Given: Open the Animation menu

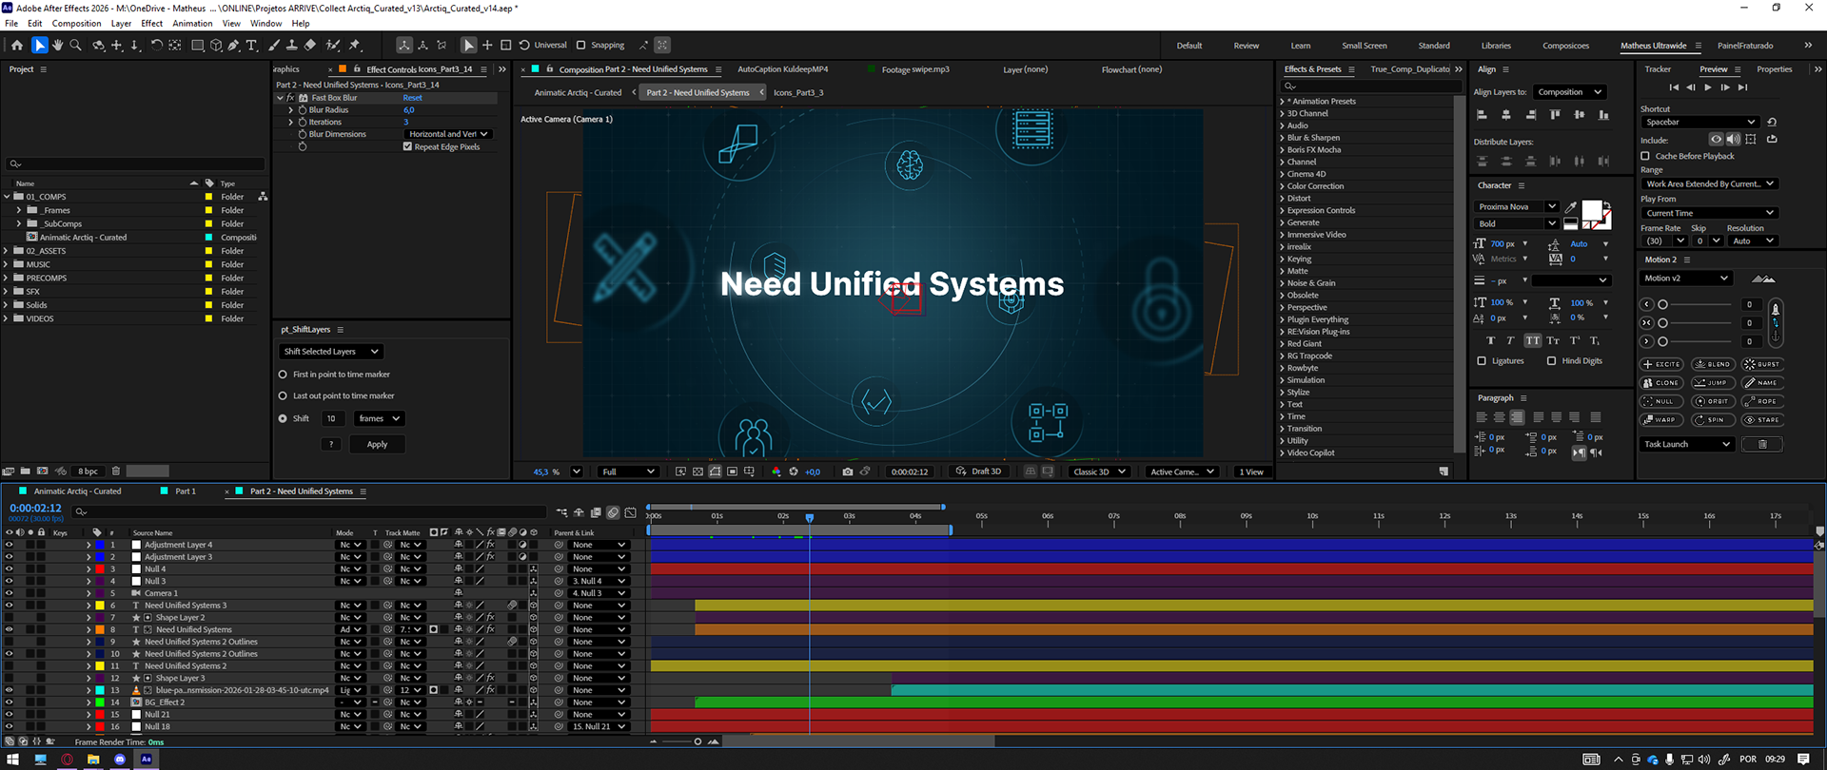Looking at the screenshot, I should [x=192, y=24].
